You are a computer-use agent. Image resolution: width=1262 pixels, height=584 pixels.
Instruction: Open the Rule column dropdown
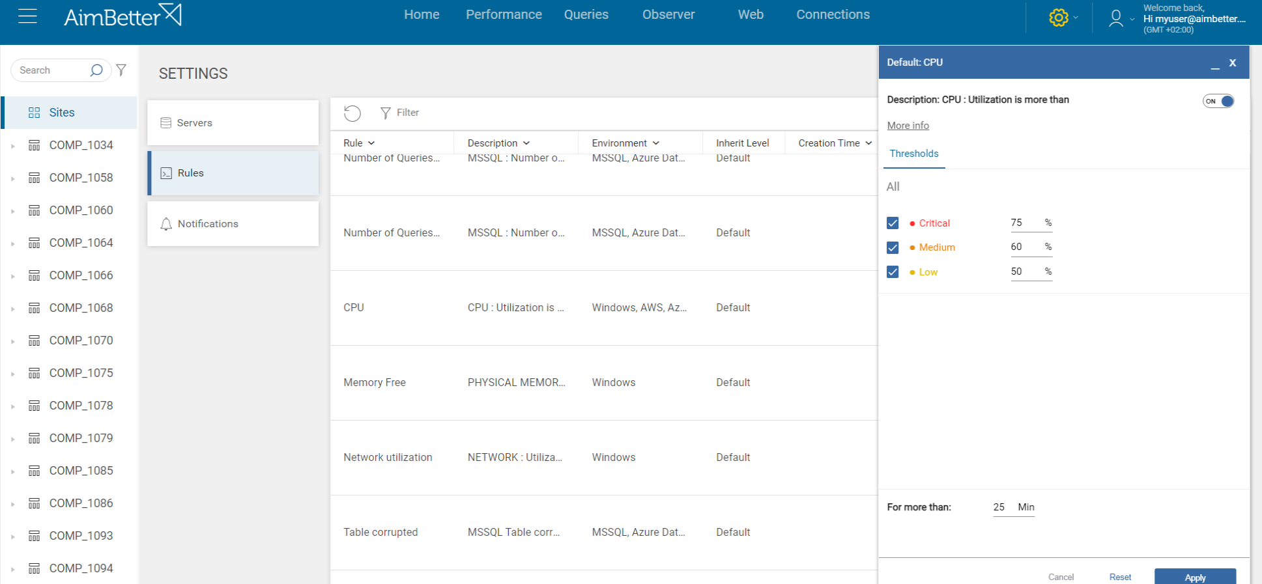(371, 143)
